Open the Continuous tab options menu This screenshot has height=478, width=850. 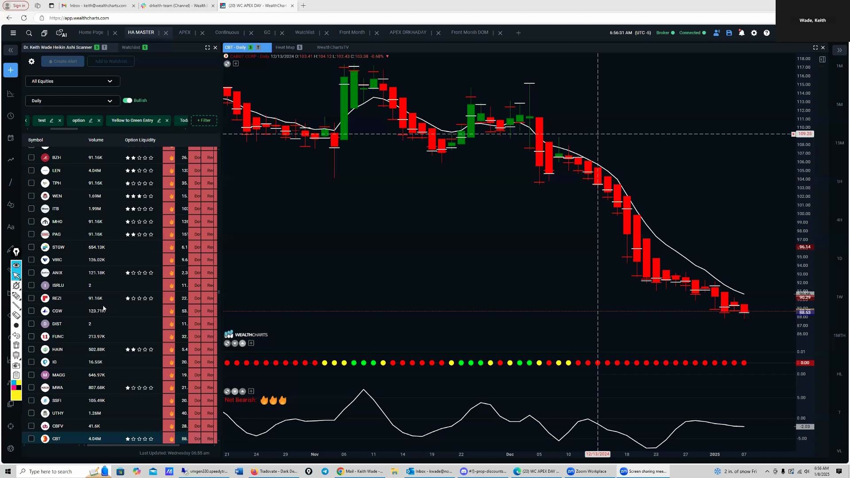click(244, 33)
